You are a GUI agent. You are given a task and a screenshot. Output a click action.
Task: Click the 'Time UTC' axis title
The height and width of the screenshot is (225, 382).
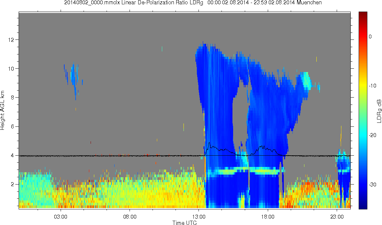coord(185,223)
